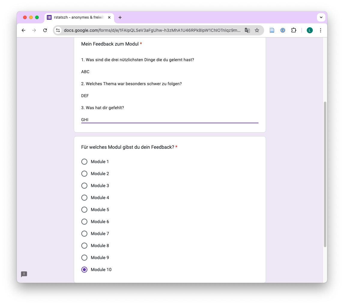Open site information icon in address bar
344x305 pixels.
(58, 30)
